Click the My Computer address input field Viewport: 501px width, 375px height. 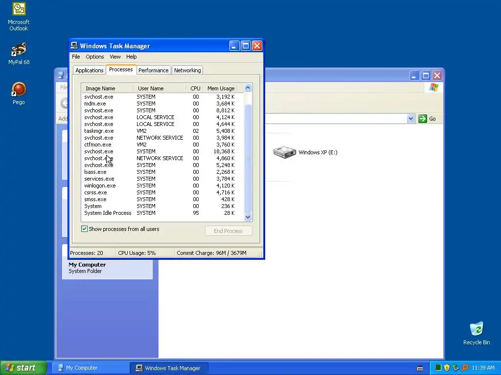pyautogui.click(x=336, y=119)
